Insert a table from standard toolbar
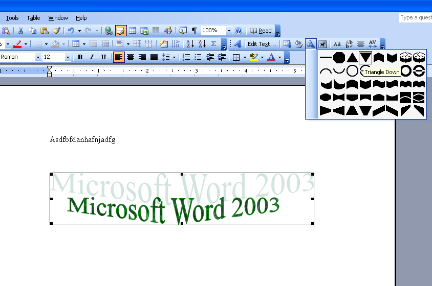This screenshot has height=286, width=432. coord(133,31)
